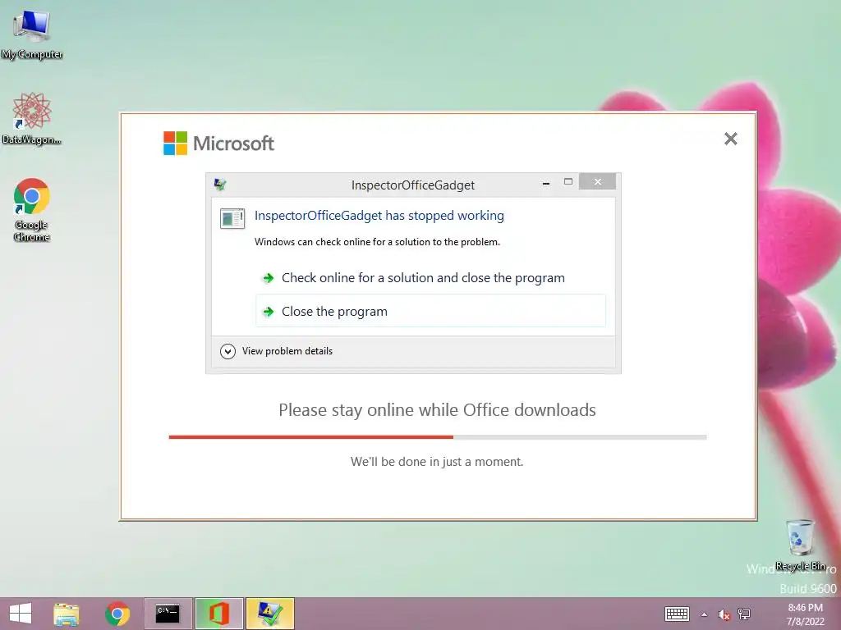The image size is (841, 630).
Task: Open the touch keyboard tray icon
Action: tap(677, 614)
